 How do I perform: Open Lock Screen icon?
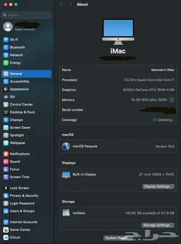click(x=6, y=188)
